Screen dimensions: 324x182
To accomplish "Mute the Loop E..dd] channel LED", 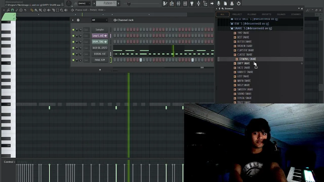I will (x=73, y=36).
